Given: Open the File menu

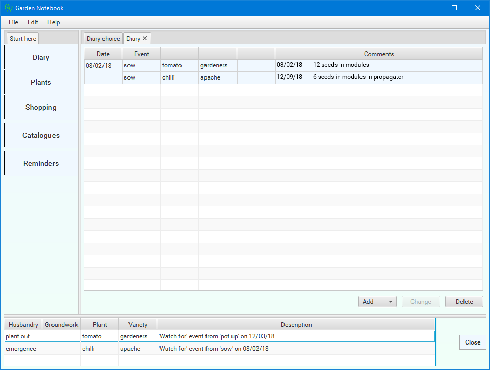Looking at the screenshot, I should pyautogui.click(x=13, y=22).
